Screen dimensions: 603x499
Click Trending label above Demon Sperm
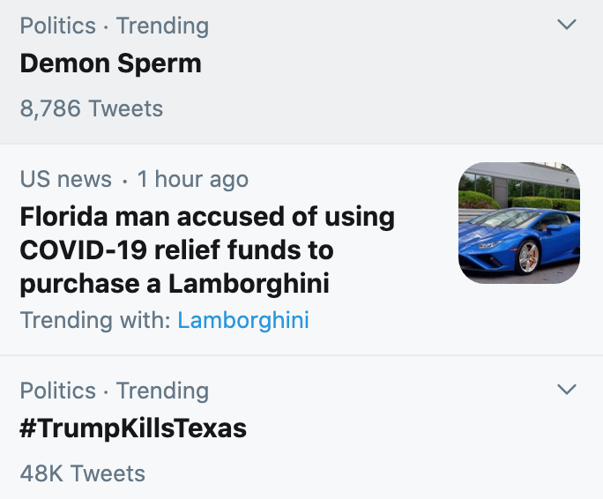pos(163,26)
